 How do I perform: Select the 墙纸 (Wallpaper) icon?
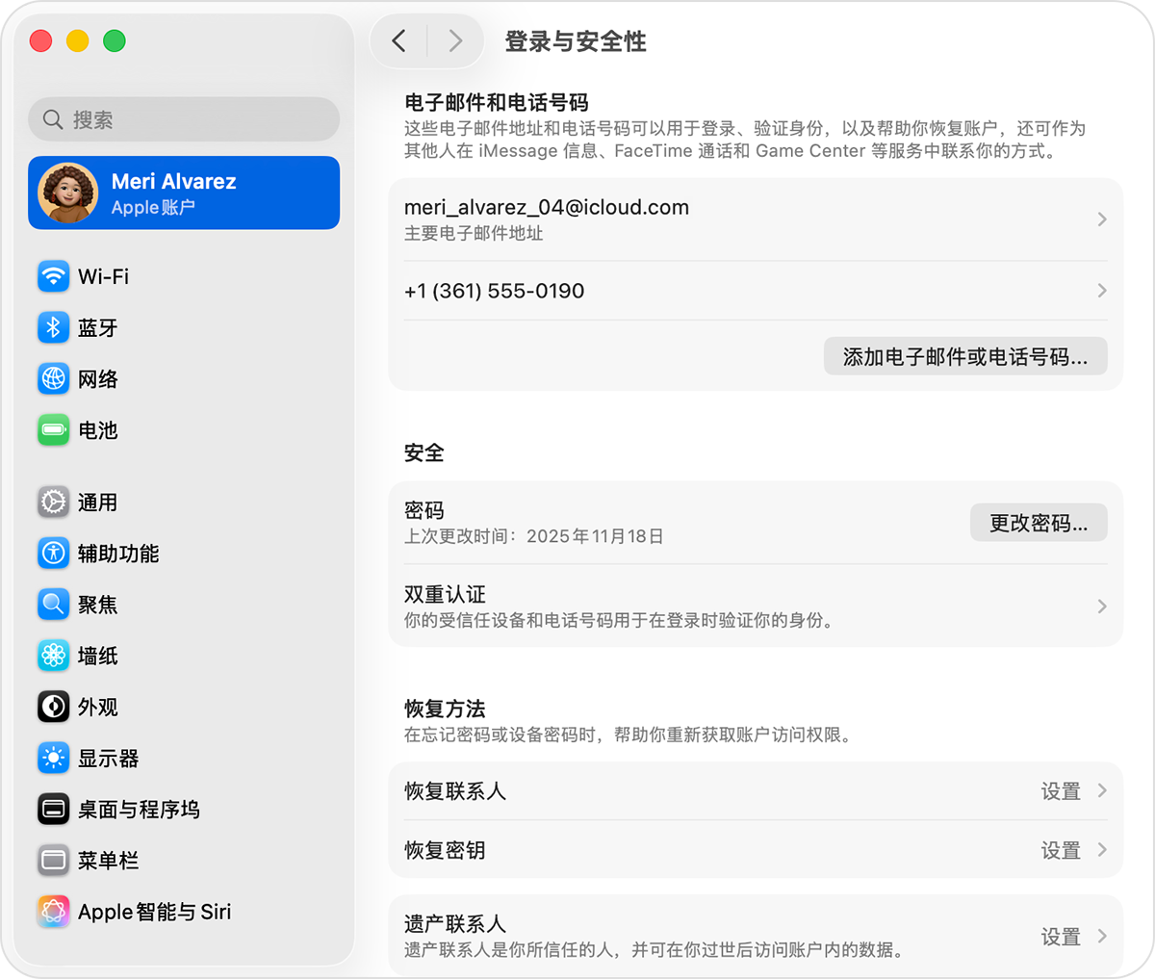[53, 656]
